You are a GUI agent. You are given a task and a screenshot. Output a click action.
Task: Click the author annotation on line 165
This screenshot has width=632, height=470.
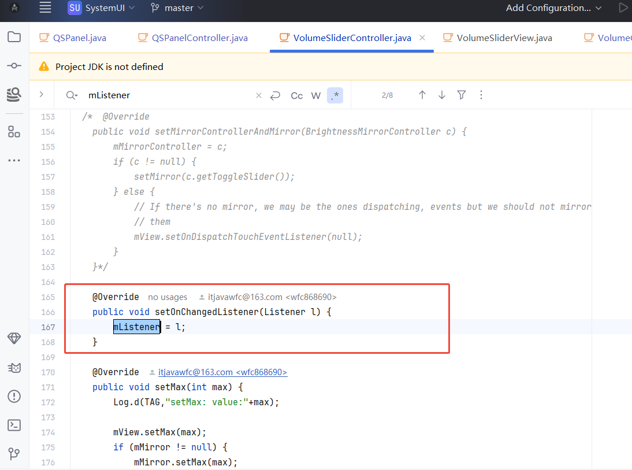point(267,297)
